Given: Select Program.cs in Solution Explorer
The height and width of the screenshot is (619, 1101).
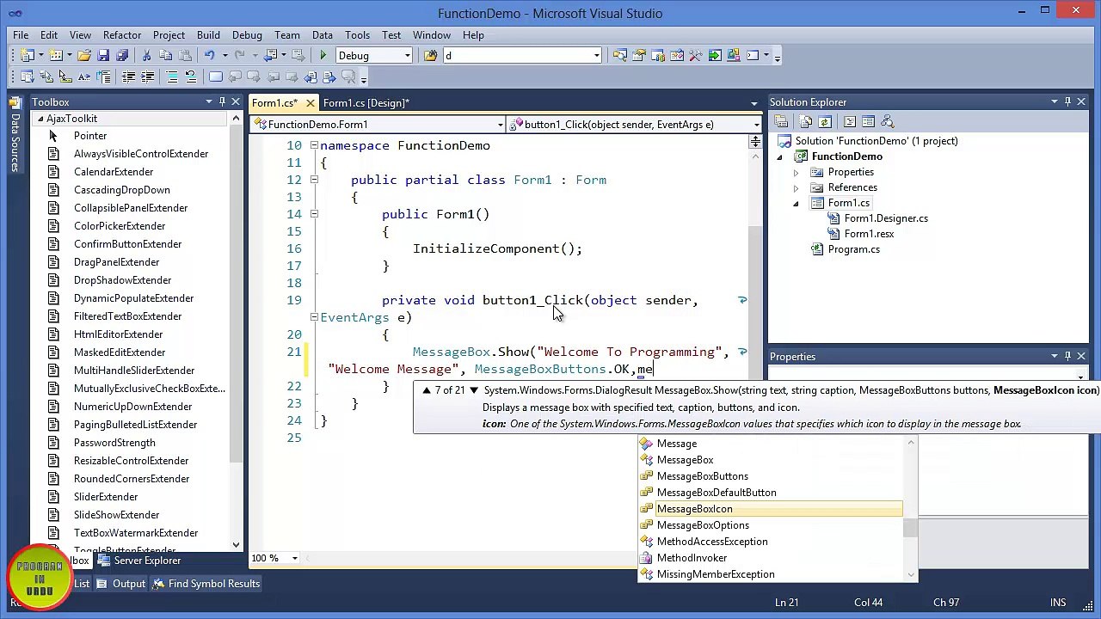Looking at the screenshot, I should point(853,249).
